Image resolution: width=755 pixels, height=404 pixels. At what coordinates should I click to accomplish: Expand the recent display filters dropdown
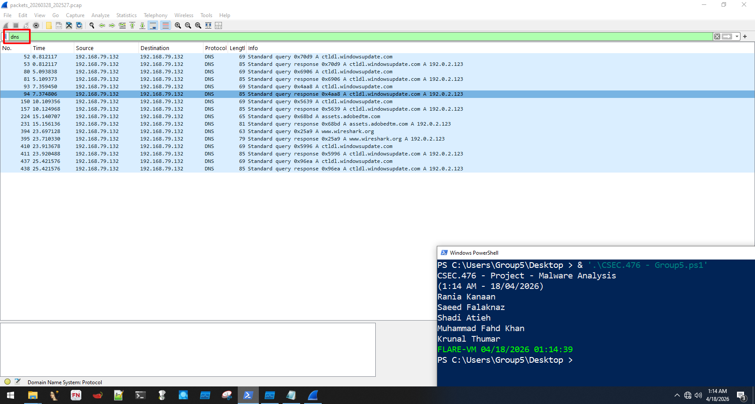coord(737,36)
